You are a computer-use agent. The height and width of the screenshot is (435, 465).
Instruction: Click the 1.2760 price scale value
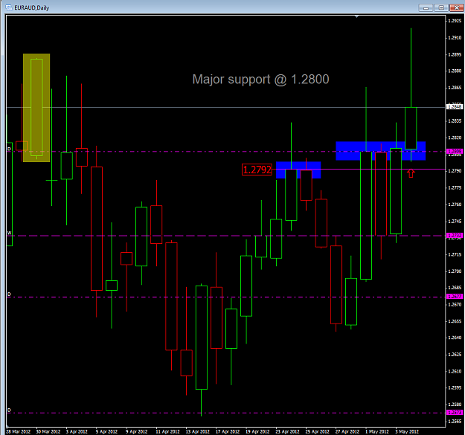(x=455, y=204)
